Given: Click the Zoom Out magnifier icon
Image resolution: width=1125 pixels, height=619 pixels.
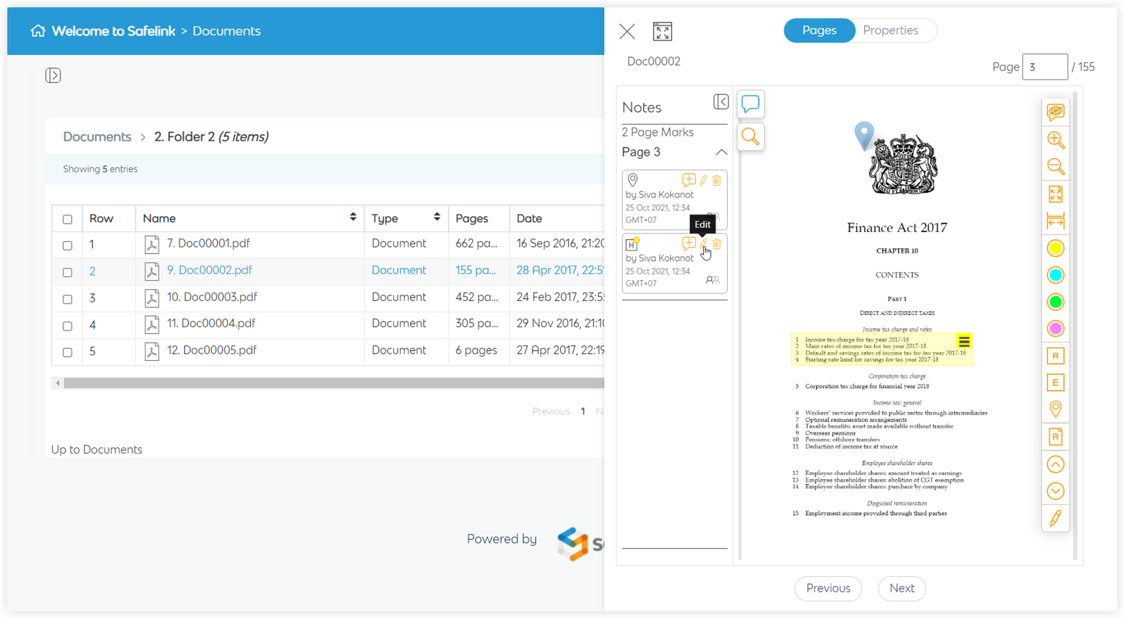Looking at the screenshot, I should [x=1055, y=167].
